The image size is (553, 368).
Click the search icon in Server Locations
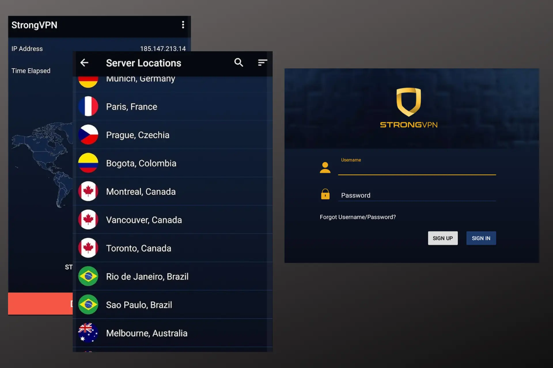(238, 62)
